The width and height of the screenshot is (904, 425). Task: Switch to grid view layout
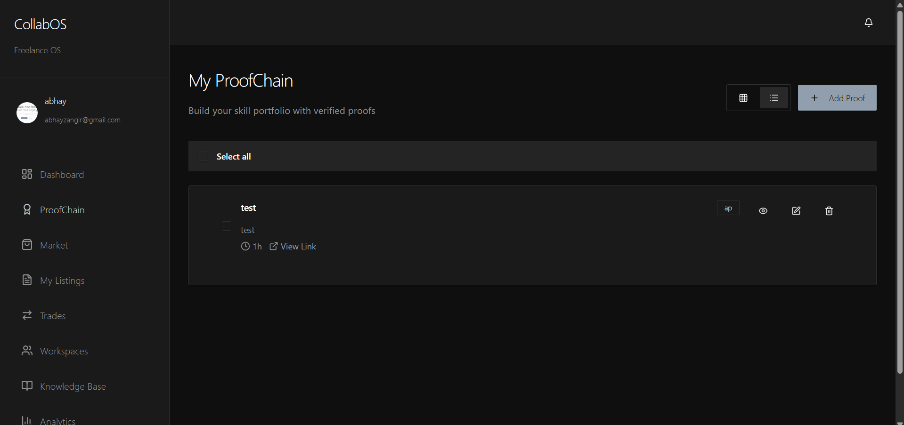743,98
